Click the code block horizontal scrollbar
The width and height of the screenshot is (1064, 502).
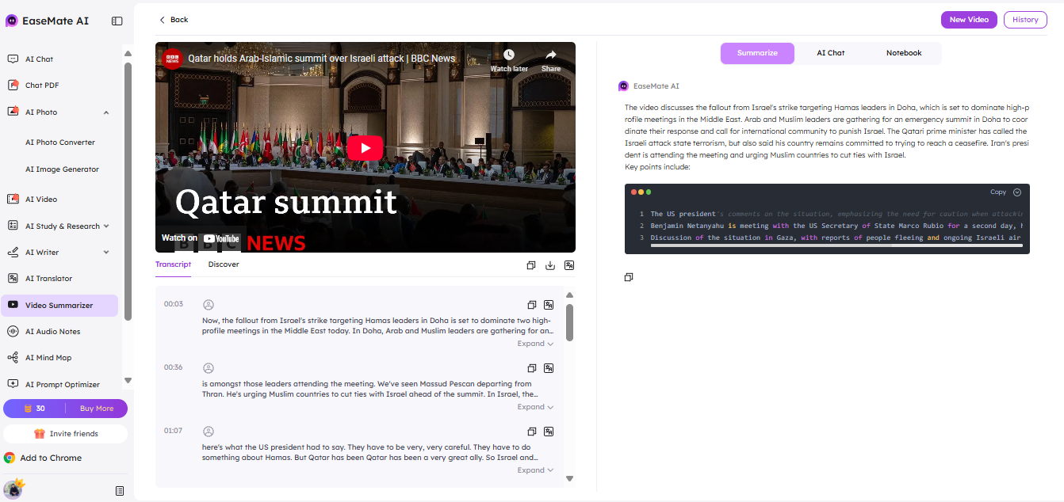771,245
